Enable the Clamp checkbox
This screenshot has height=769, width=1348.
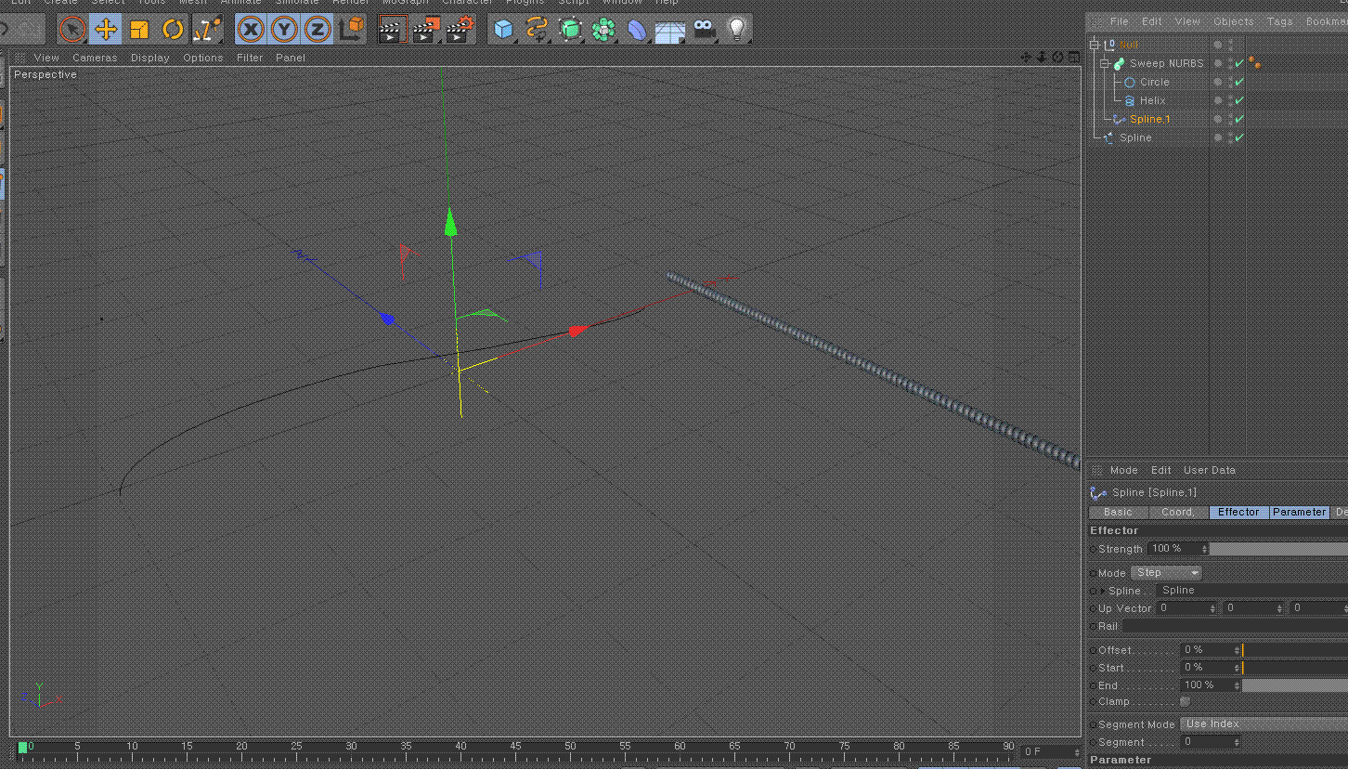(1185, 701)
